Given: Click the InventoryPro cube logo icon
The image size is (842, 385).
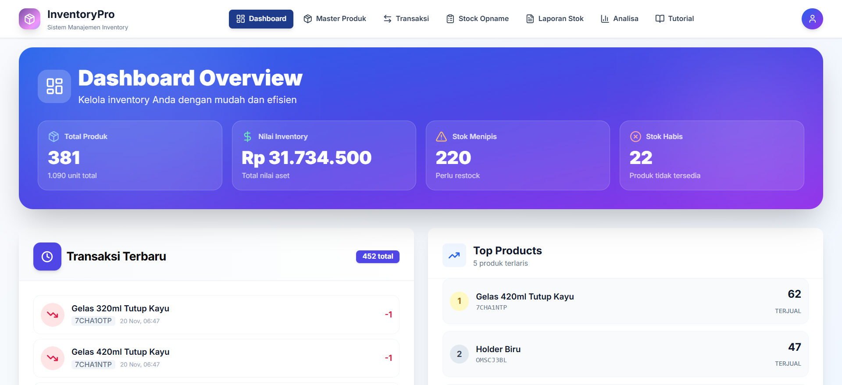Looking at the screenshot, I should coord(29,19).
